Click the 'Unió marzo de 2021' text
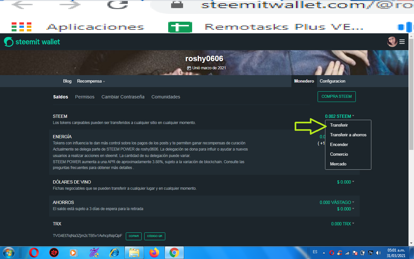Image resolution: width=414 pixels, height=259 pixels. click(x=209, y=68)
